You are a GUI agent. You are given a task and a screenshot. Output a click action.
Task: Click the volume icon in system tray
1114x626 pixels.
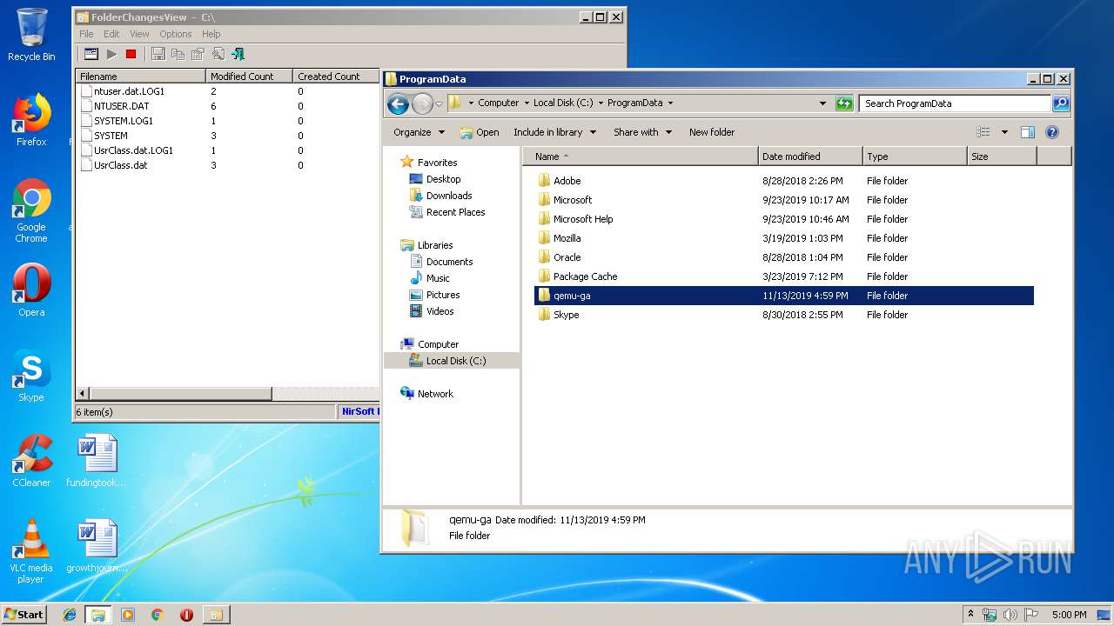coord(1010,615)
